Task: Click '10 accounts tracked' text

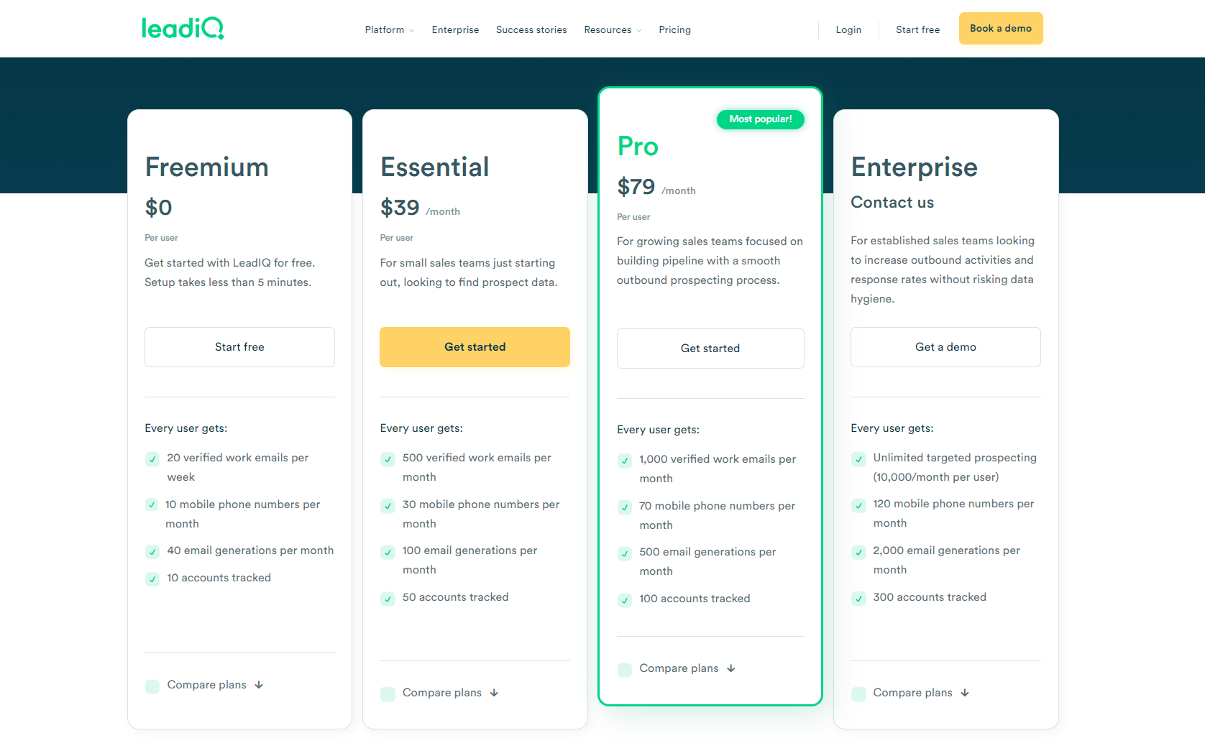Action: pos(219,578)
